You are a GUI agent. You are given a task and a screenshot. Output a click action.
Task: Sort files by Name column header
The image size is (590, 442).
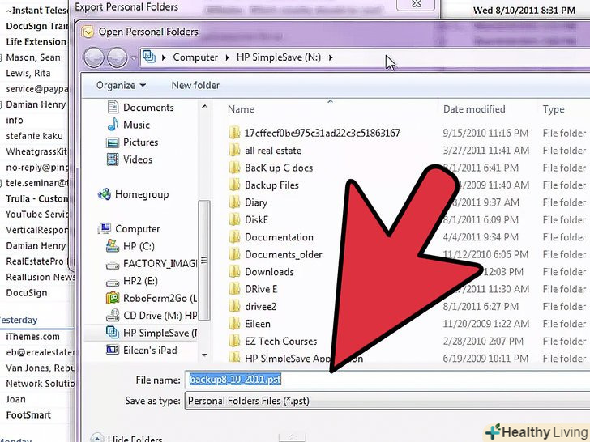242,109
